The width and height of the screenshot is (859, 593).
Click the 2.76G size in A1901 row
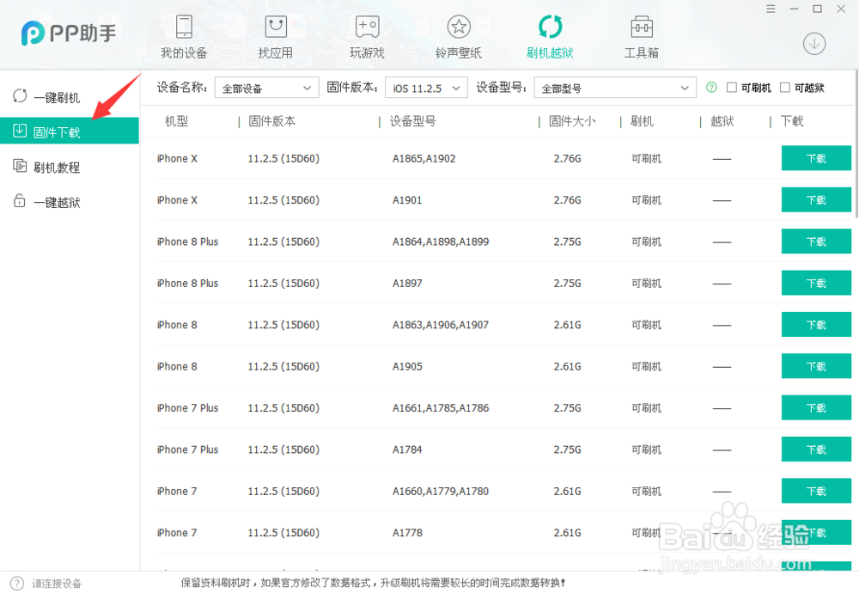(x=567, y=200)
